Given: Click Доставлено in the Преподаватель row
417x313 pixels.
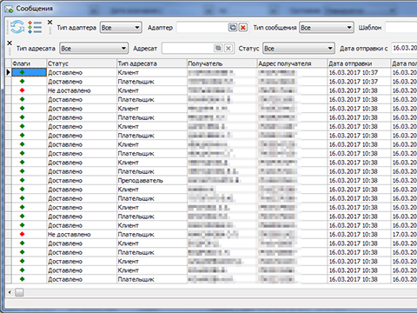Looking at the screenshot, I should [82, 180].
